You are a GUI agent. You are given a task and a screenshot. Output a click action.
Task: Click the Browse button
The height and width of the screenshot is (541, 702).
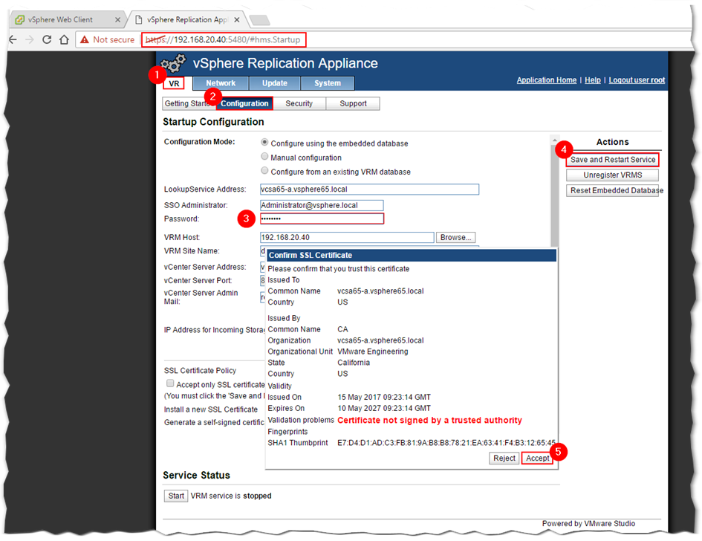(455, 237)
